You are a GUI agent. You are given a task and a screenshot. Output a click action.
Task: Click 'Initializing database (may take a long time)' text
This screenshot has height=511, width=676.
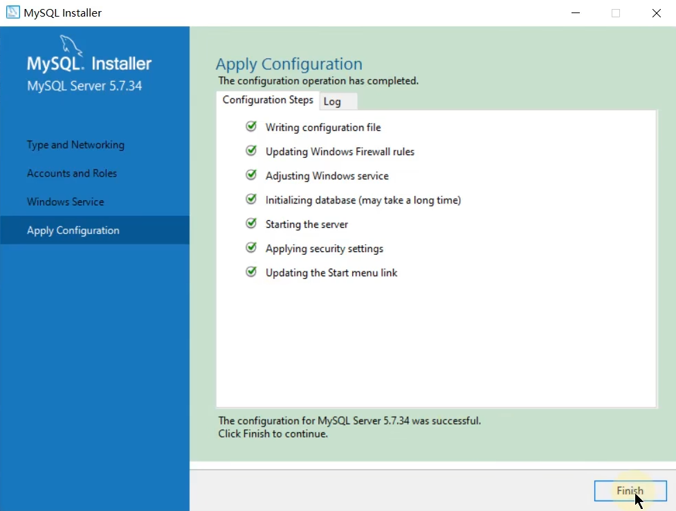click(x=363, y=200)
